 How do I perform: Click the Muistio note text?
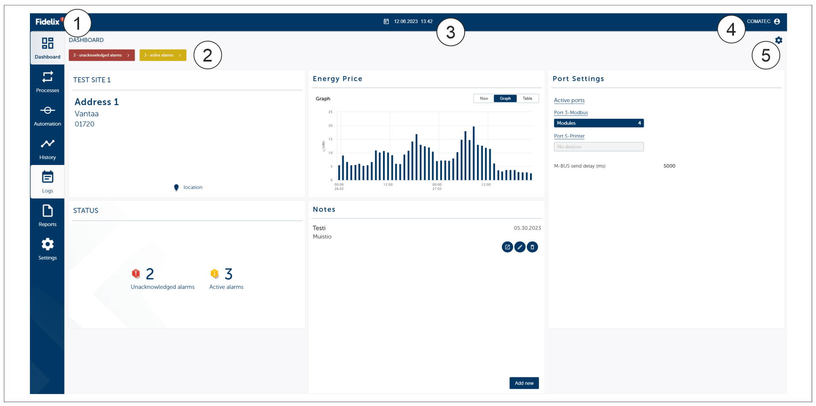coord(322,237)
